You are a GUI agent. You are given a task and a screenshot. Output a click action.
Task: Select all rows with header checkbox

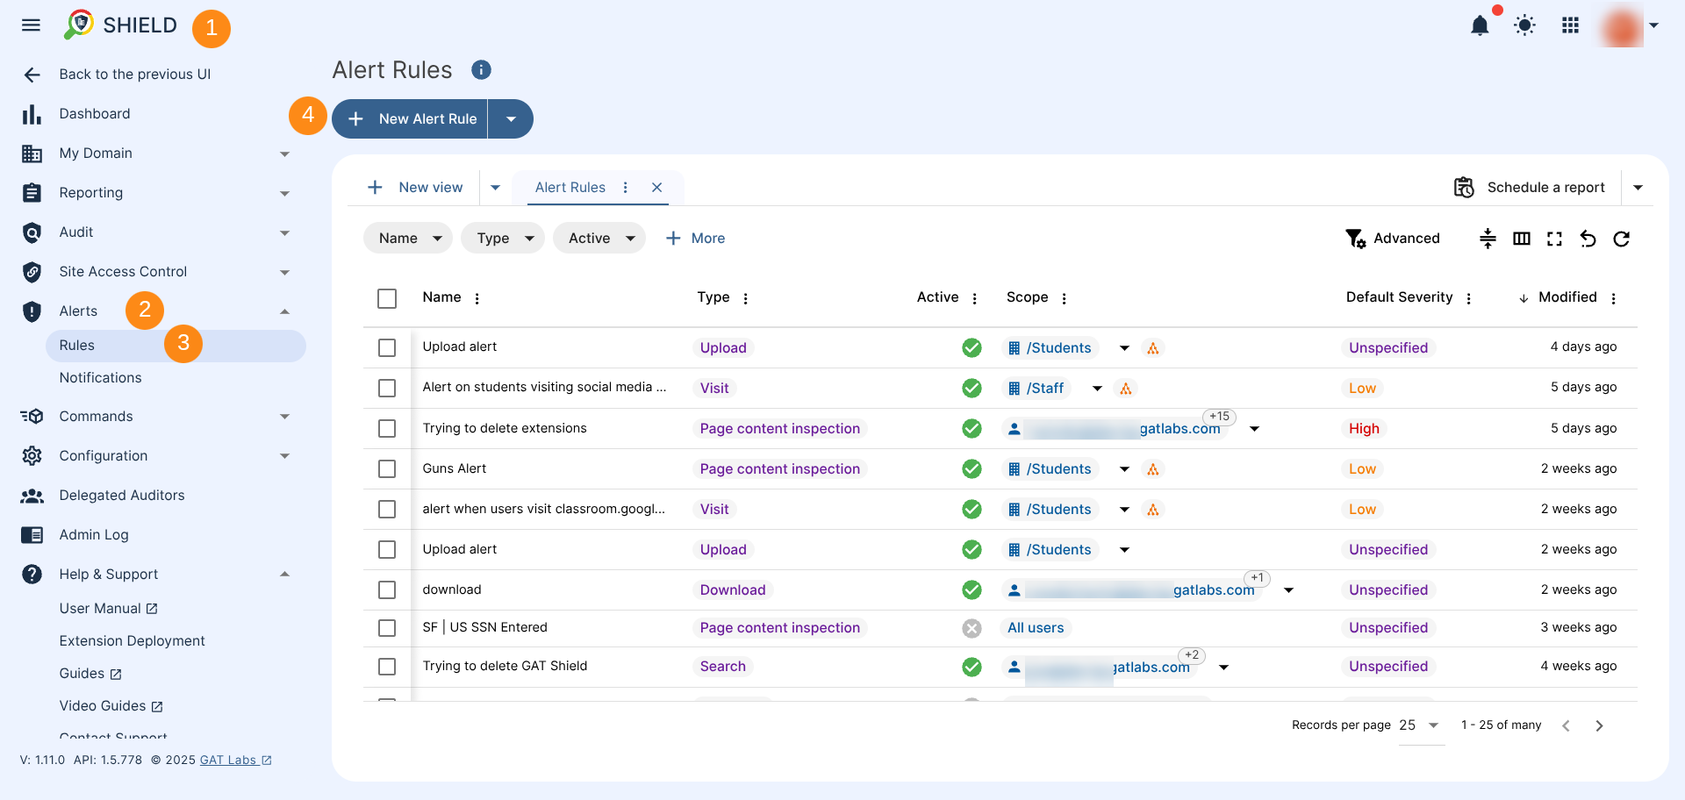tap(387, 298)
